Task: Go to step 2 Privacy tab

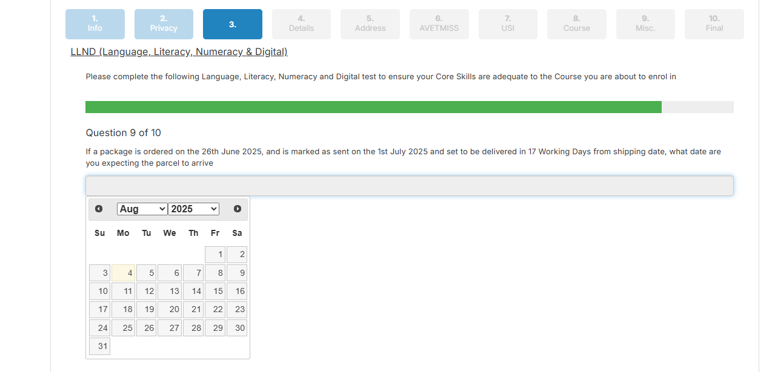Action: [164, 24]
